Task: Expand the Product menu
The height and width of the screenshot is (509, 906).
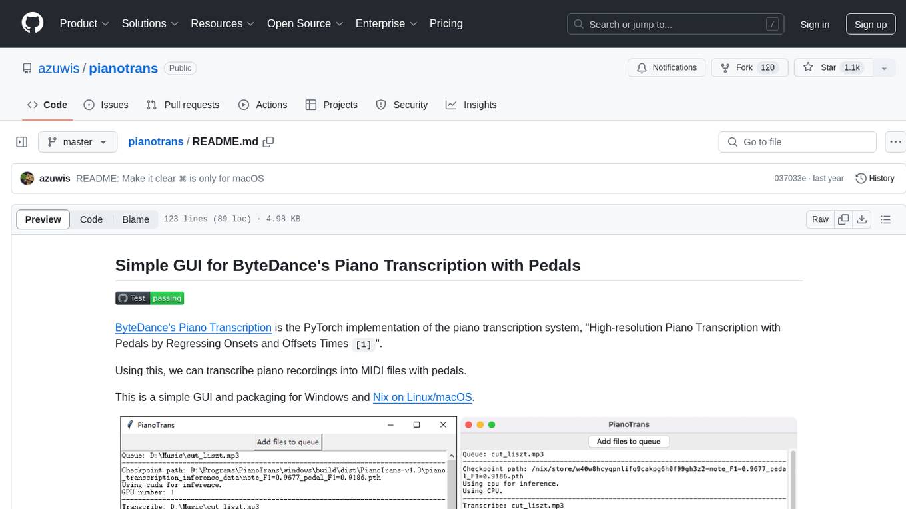Action: (x=85, y=23)
